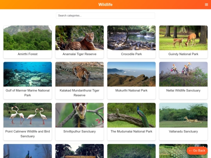
Task: Open Mukurthi National Park hills image
Action: pos(131,74)
